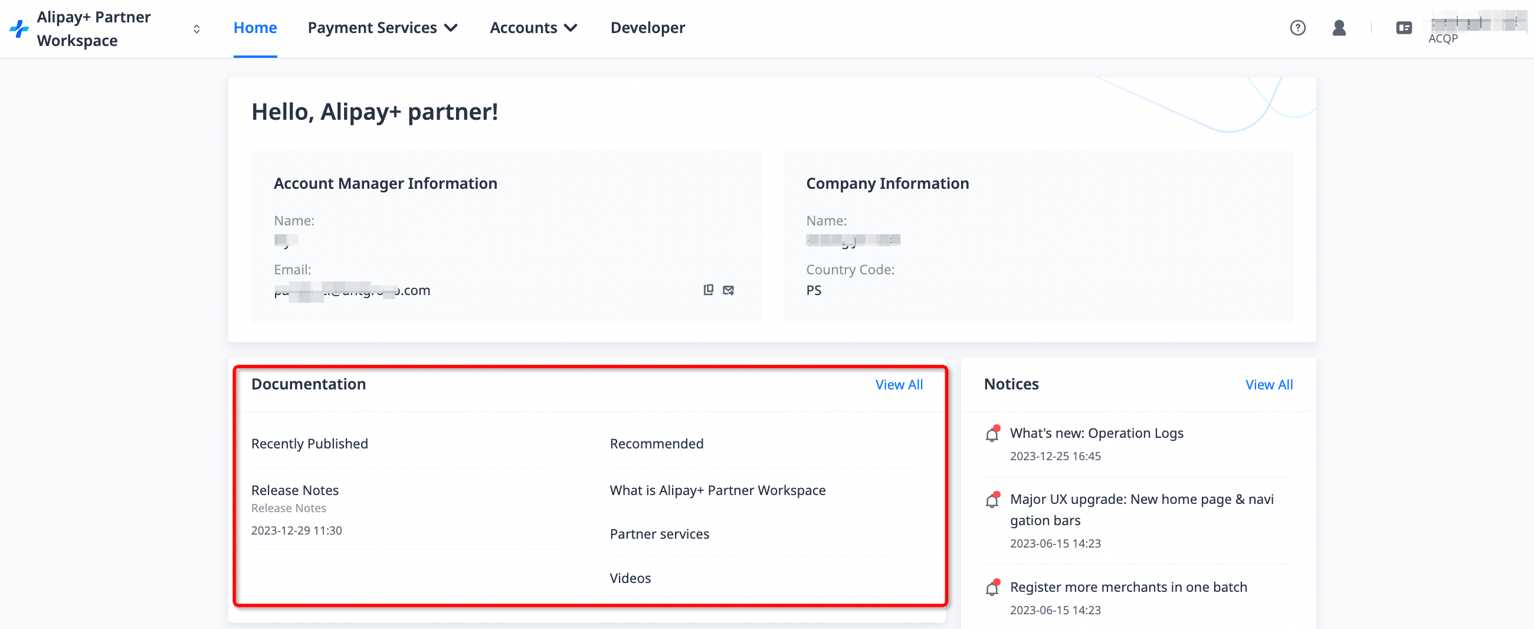The image size is (1534, 629).
Task: Open the Videos documentation link
Action: tap(630, 578)
